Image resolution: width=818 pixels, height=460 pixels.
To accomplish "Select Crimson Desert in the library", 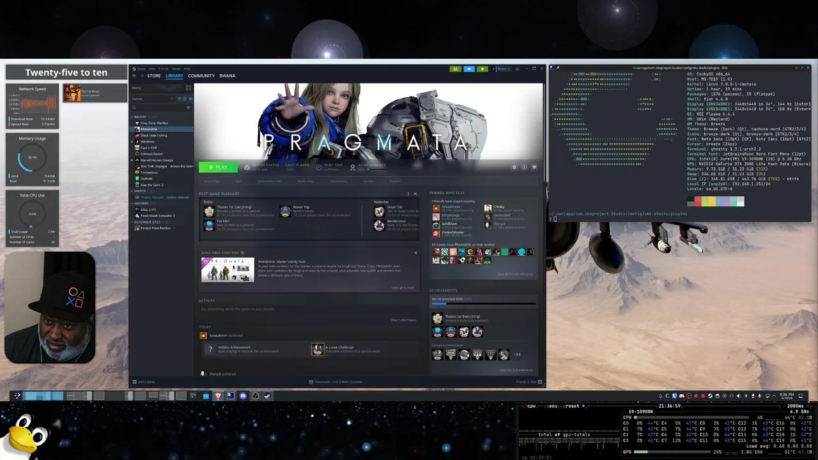I will click(x=161, y=154).
